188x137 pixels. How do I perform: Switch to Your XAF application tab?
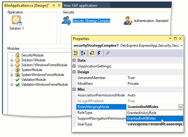pos(80,5)
